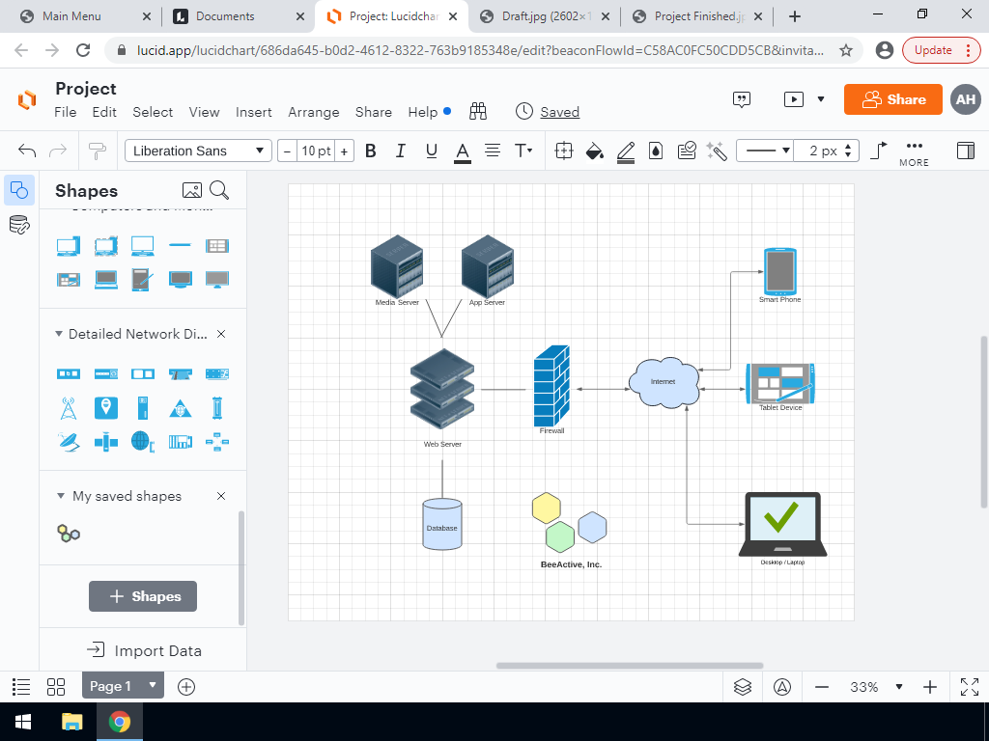Image resolution: width=989 pixels, height=741 pixels.
Task: Open the page grid view icon
Action: [x=56, y=687]
